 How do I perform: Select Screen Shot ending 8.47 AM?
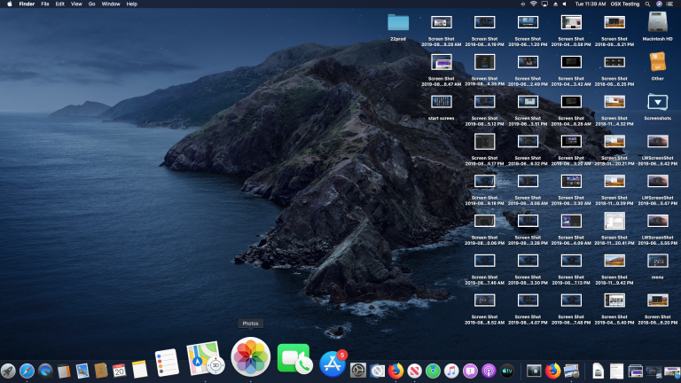click(x=442, y=62)
